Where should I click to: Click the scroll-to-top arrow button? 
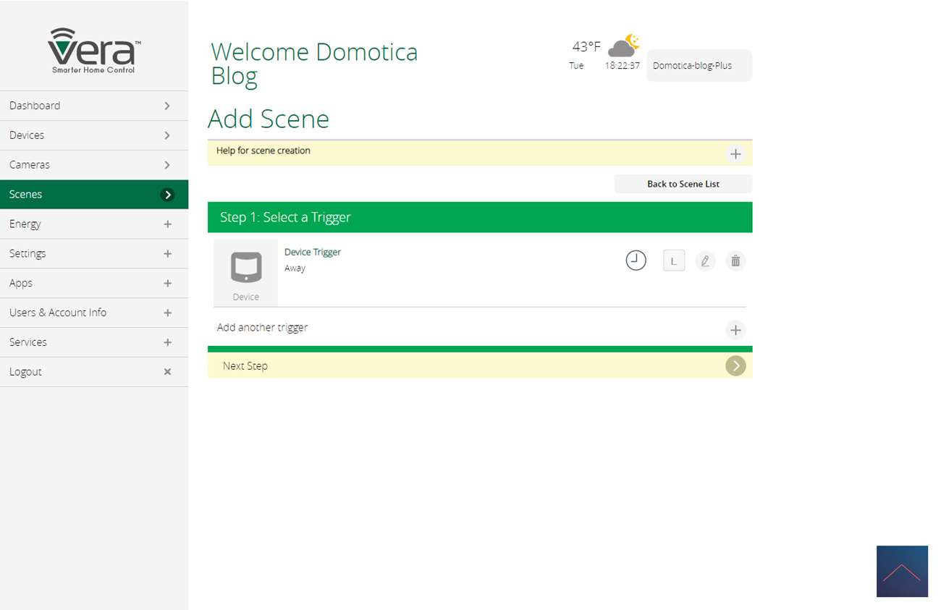tap(901, 571)
